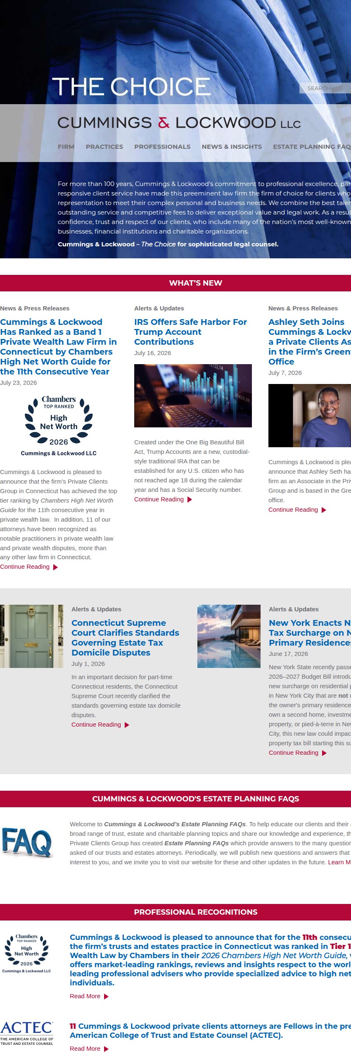351x1054 pixels.
Task: Open the ESTATE PLANNING FAQ menu item
Action: pos(312,147)
